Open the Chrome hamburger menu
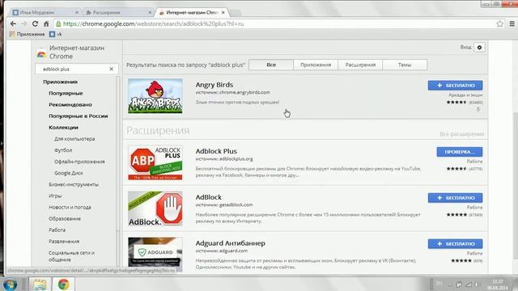This screenshot has height=291, width=518. click(x=512, y=23)
